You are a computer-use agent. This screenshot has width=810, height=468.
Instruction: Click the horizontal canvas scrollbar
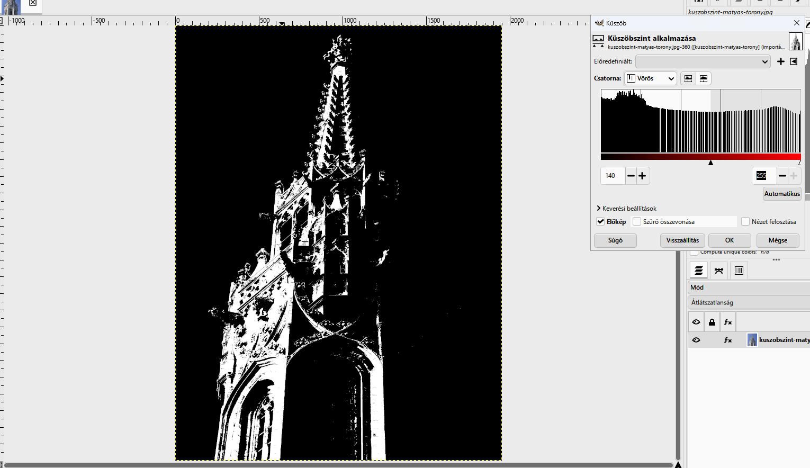click(x=338, y=465)
